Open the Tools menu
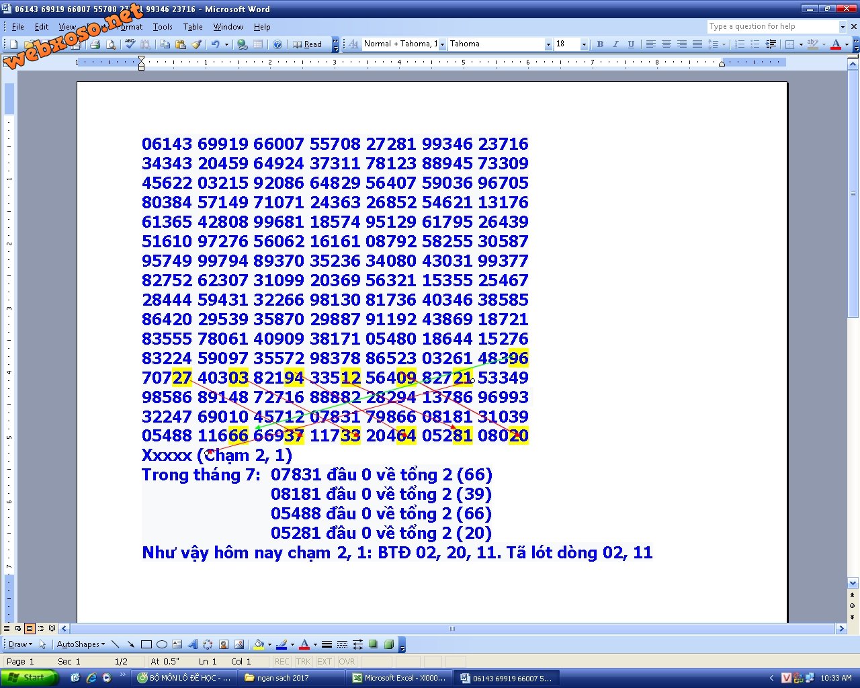Image resolution: width=860 pixels, height=688 pixels. (163, 27)
